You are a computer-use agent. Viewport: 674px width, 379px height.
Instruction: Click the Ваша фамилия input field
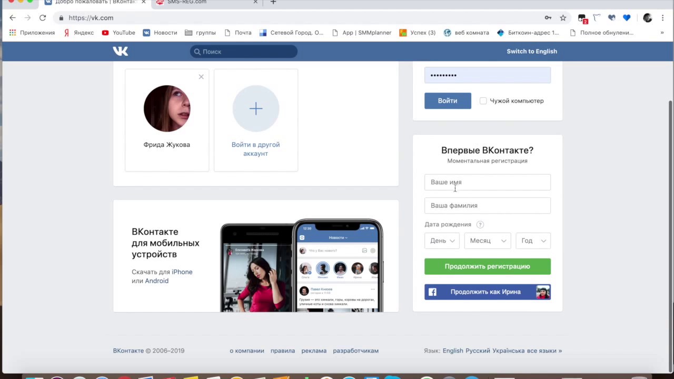click(488, 205)
